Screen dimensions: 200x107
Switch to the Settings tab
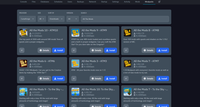coord(115,2)
